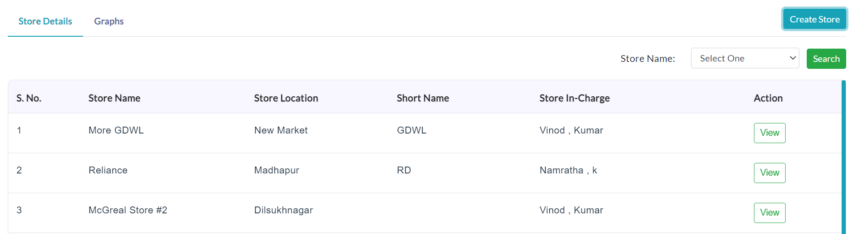
Task: Click the green Search button
Action: pos(826,59)
